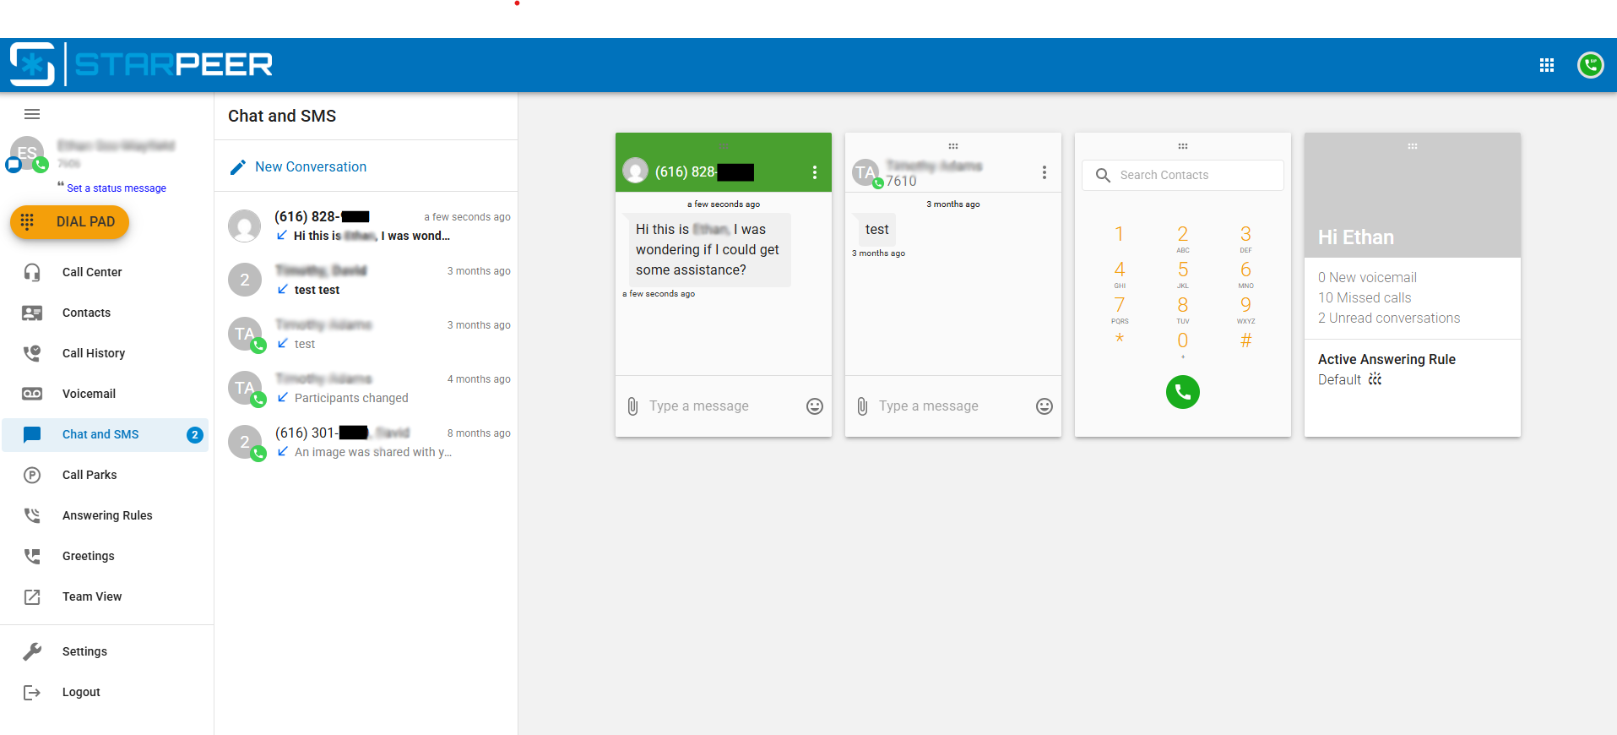The image size is (1617, 735).
Task: Click Set a status message link
Action: [x=117, y=188]
